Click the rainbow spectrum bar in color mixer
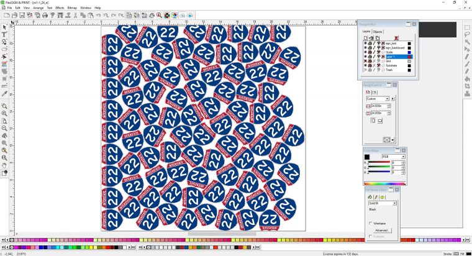 coord(384,183)
